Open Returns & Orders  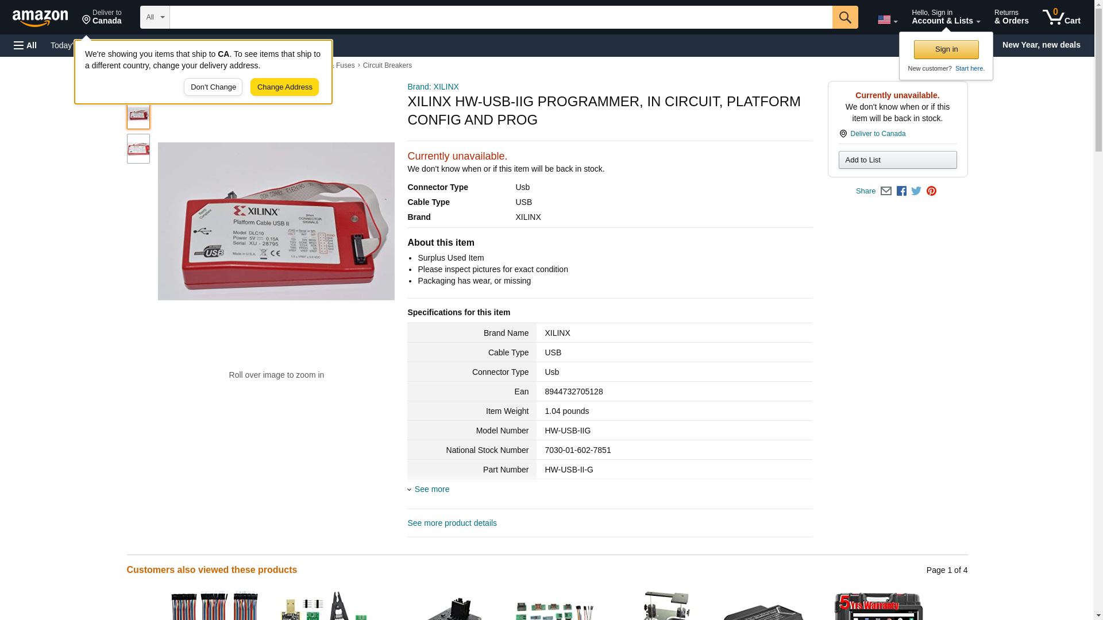pyautogui.click(x=1011, y=17)
